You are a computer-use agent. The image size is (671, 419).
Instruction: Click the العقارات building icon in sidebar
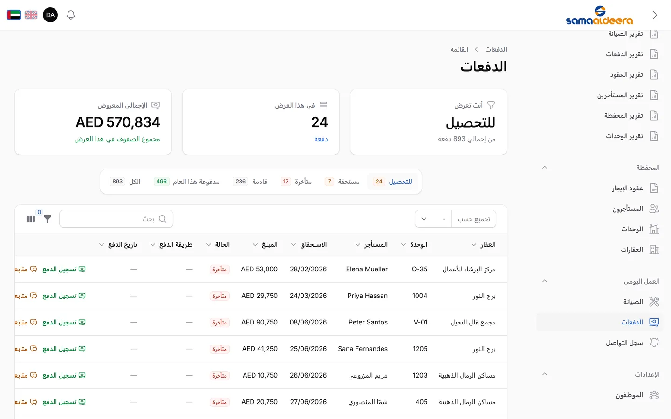[x=654, y=250]
